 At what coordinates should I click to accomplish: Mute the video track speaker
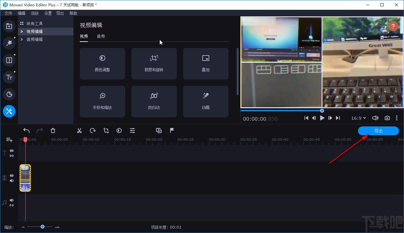[x=12, y=181]
